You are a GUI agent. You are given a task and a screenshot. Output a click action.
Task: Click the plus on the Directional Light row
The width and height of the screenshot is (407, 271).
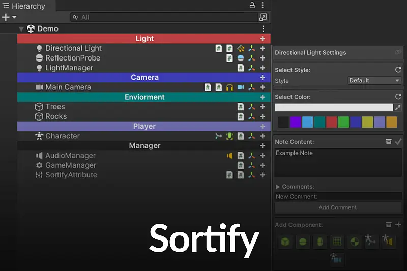263,48
